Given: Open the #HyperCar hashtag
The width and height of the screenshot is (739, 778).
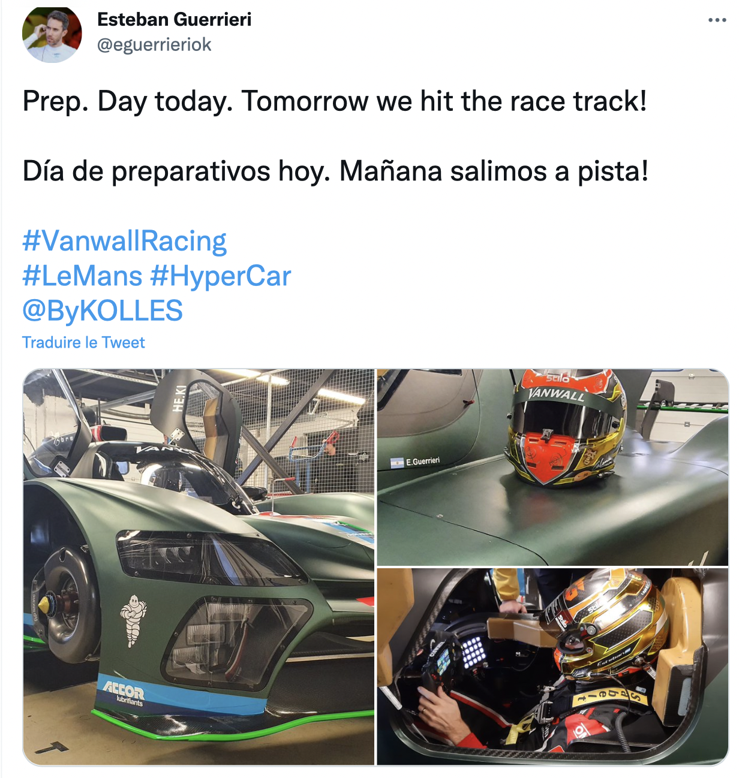Looking at the screenshot, I should tap(220, 276).
